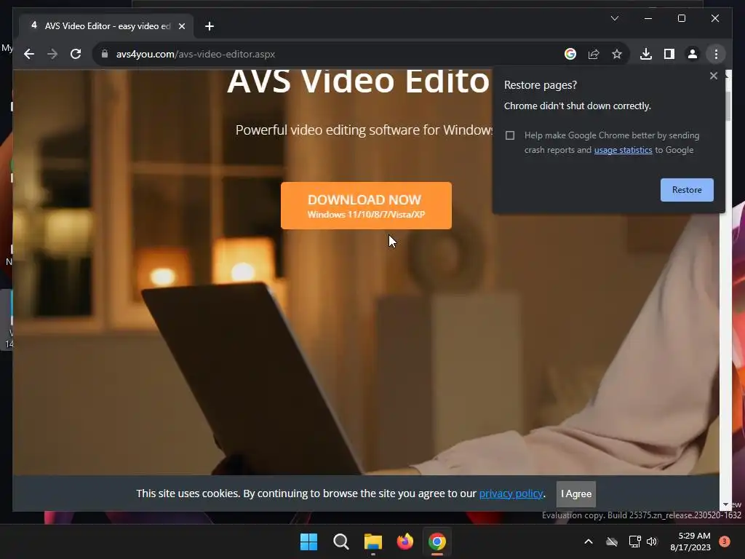Click 'Chrome didn't shut down correctly' text

[577, 106]
